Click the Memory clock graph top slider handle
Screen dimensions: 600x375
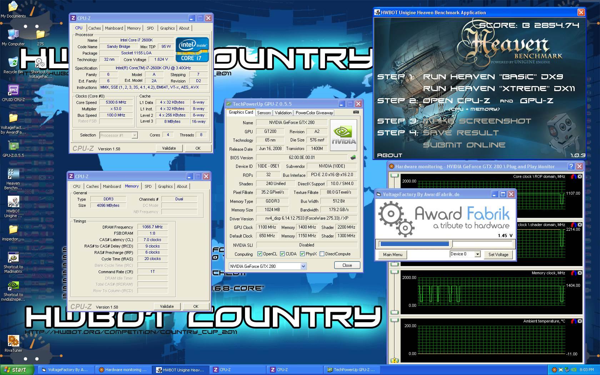[394, 272]
